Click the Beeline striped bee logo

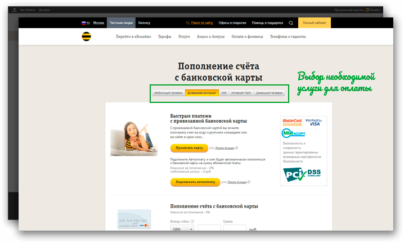pyautogui.click(x=86, y=37)
